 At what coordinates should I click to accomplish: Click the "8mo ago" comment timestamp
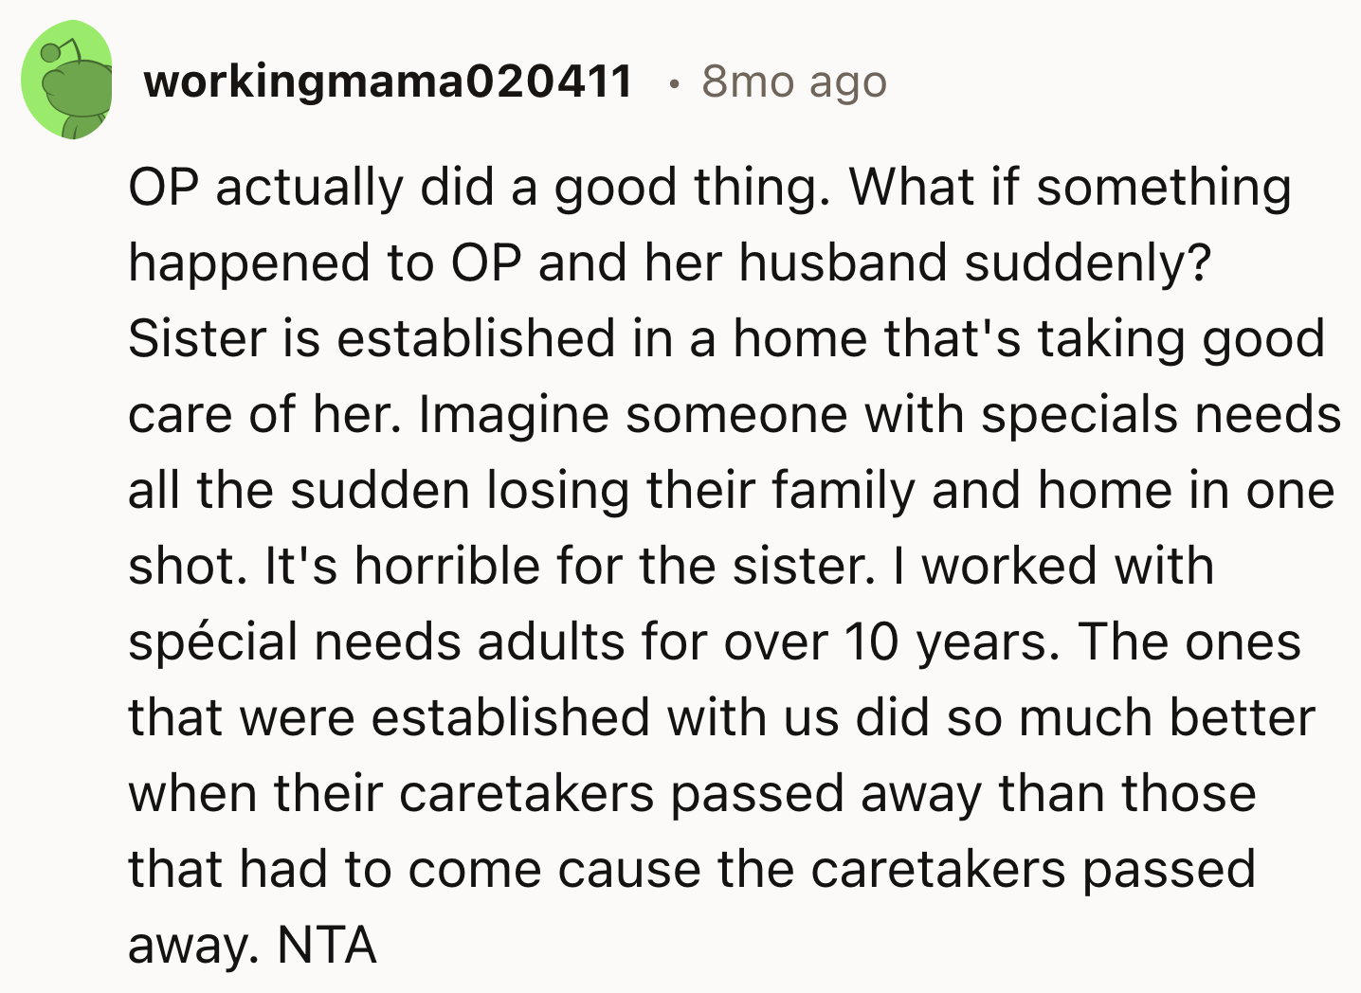(x=794, y=82)
